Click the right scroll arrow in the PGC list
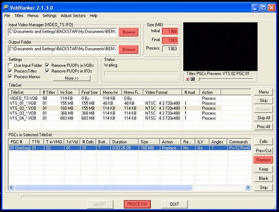279x212 pixels. [x=248, y=187]
